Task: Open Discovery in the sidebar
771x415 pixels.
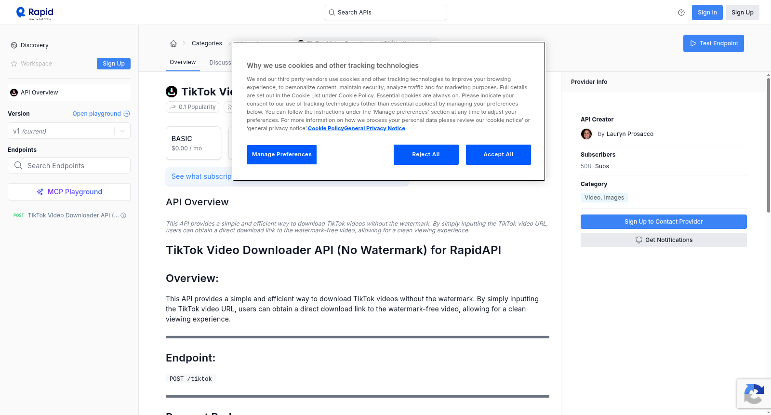Action: (x=35, y=45)
